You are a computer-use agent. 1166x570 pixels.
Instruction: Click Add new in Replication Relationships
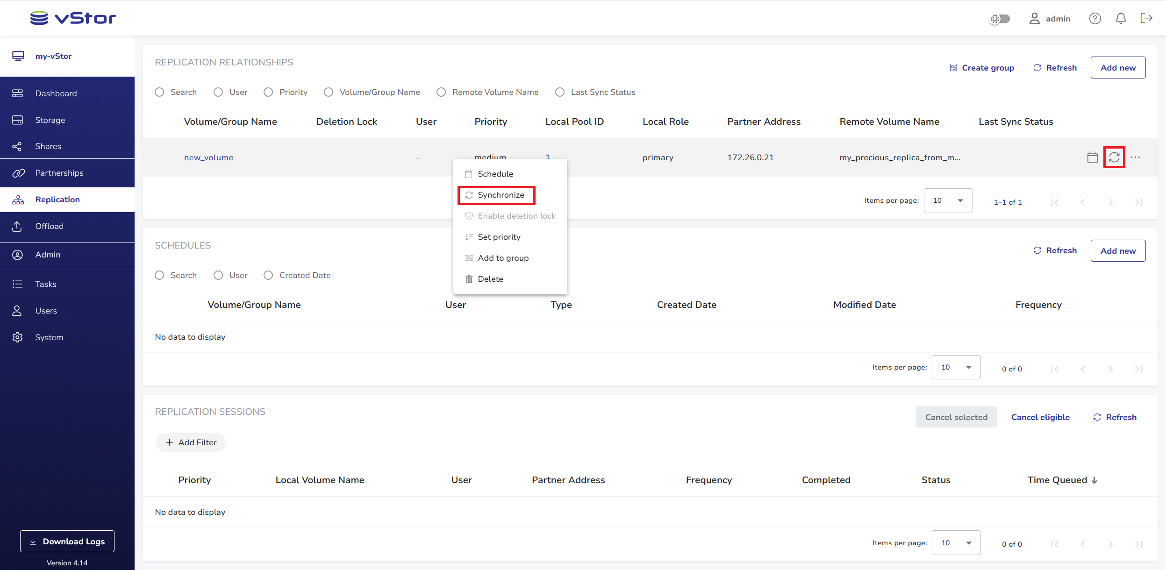tap(1117, 68)
